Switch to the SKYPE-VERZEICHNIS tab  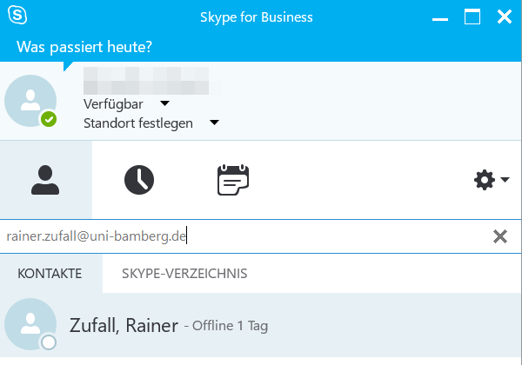tap(184, 274)
